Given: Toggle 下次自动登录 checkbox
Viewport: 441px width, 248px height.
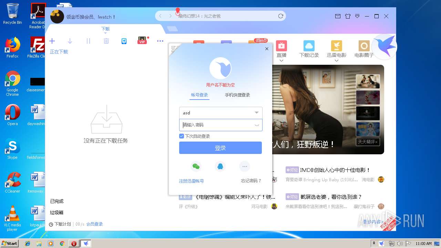Looking at the screenshot, I should (x=182, y=136).
